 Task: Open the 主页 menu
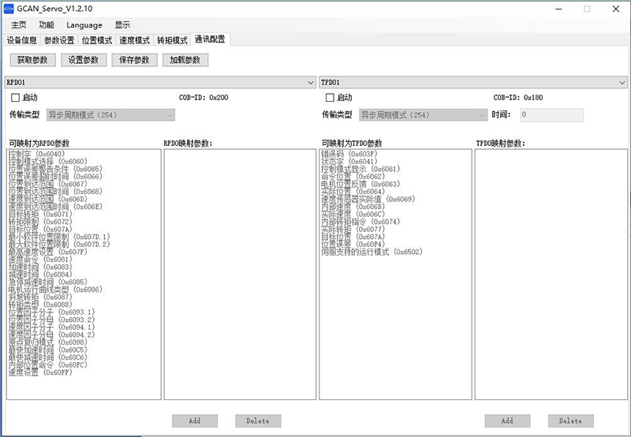[x=19, y=25]
